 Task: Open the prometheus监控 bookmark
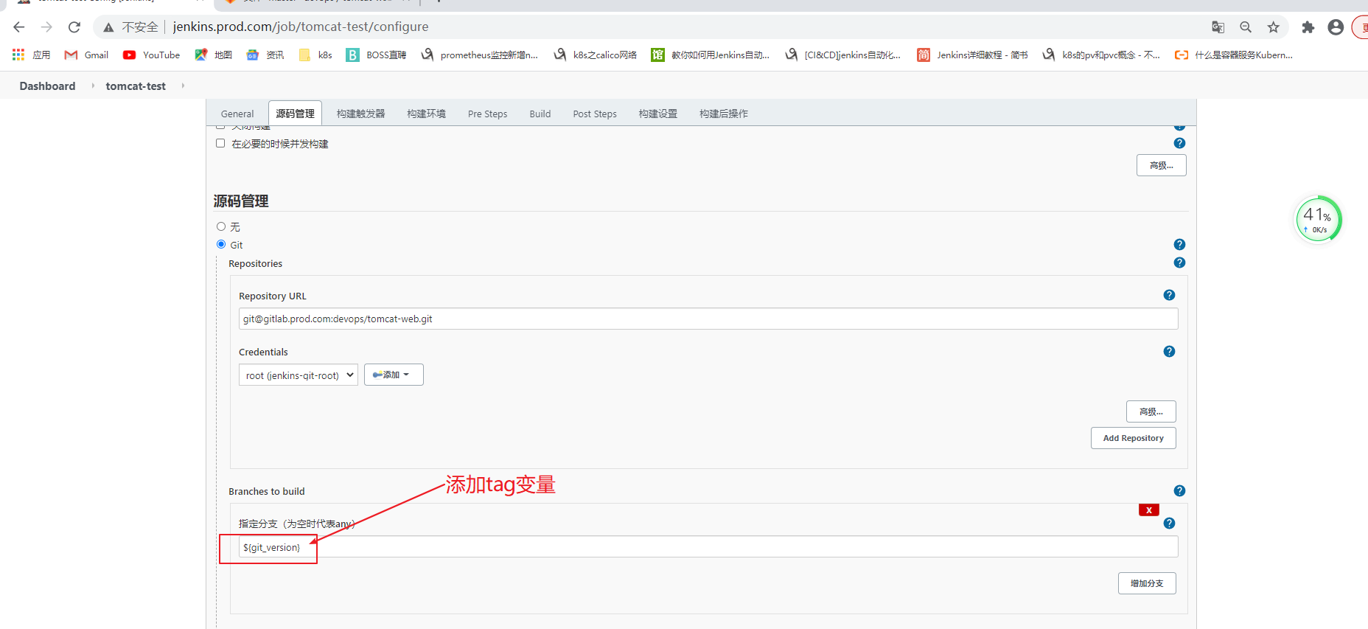(479, 55)
